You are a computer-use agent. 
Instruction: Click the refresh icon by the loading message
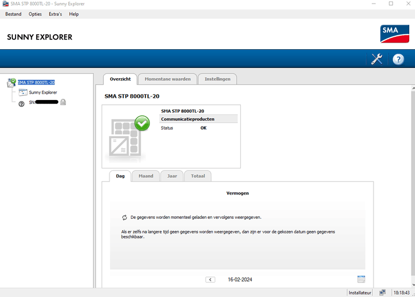pyautogui.click(x=125, y=217)
